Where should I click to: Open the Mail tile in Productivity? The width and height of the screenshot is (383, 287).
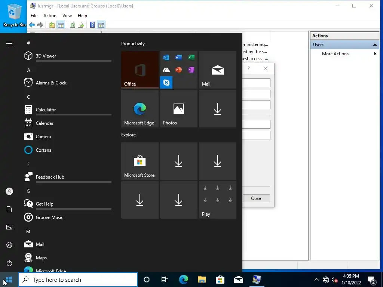218,70
